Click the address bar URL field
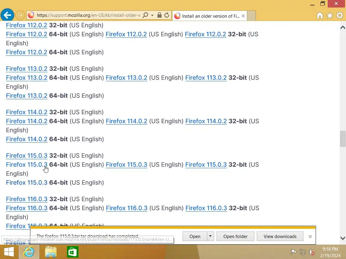 coord(88,15)
